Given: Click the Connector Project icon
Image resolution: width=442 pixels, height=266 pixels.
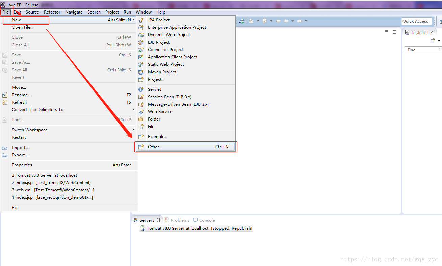Looking at the screenshot, I should [141, 50].
